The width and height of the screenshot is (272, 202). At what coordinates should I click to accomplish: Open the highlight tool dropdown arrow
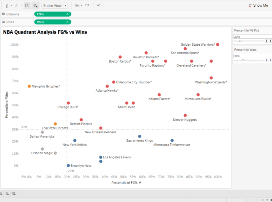pyautogui.click(x=11, y=5)
